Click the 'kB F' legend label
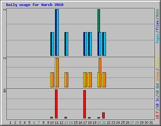The width and height of the screenshot is (161, 126). 158,115
